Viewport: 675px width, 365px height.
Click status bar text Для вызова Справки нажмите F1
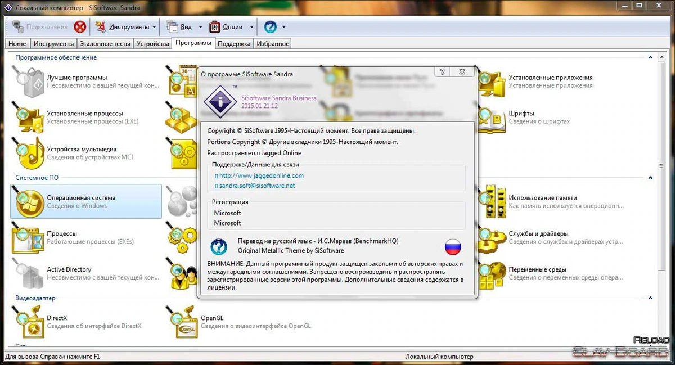[x=52, y=357]
